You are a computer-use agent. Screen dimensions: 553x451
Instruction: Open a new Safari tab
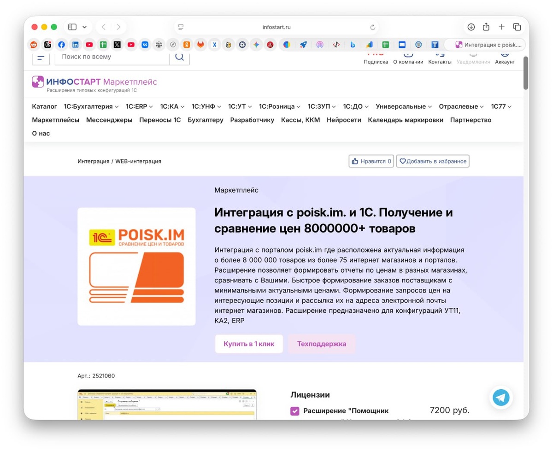point(502,27)
